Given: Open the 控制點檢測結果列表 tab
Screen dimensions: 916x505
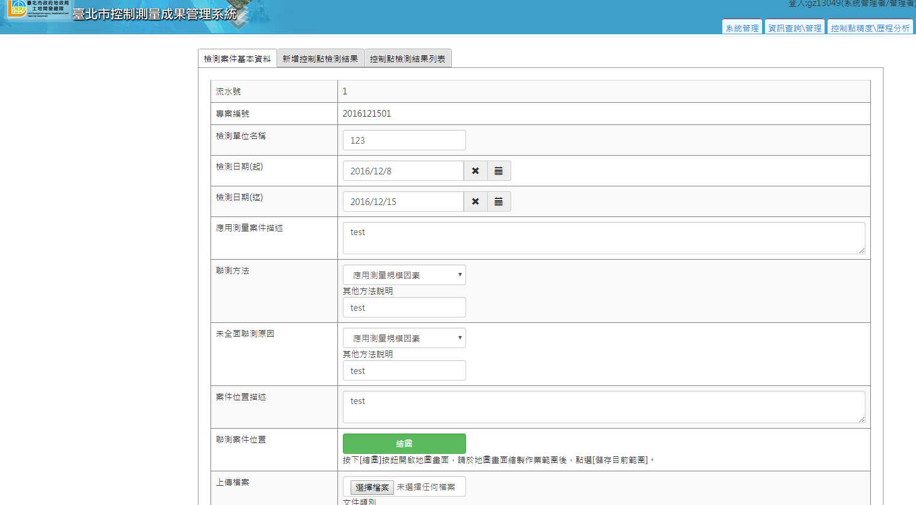Looking at the screenshot, I should tap(407, 59).
